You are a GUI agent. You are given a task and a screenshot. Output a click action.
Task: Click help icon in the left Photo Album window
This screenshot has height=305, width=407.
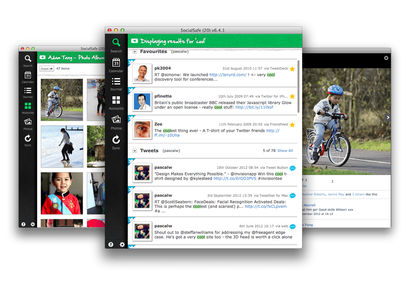point(23,224)
